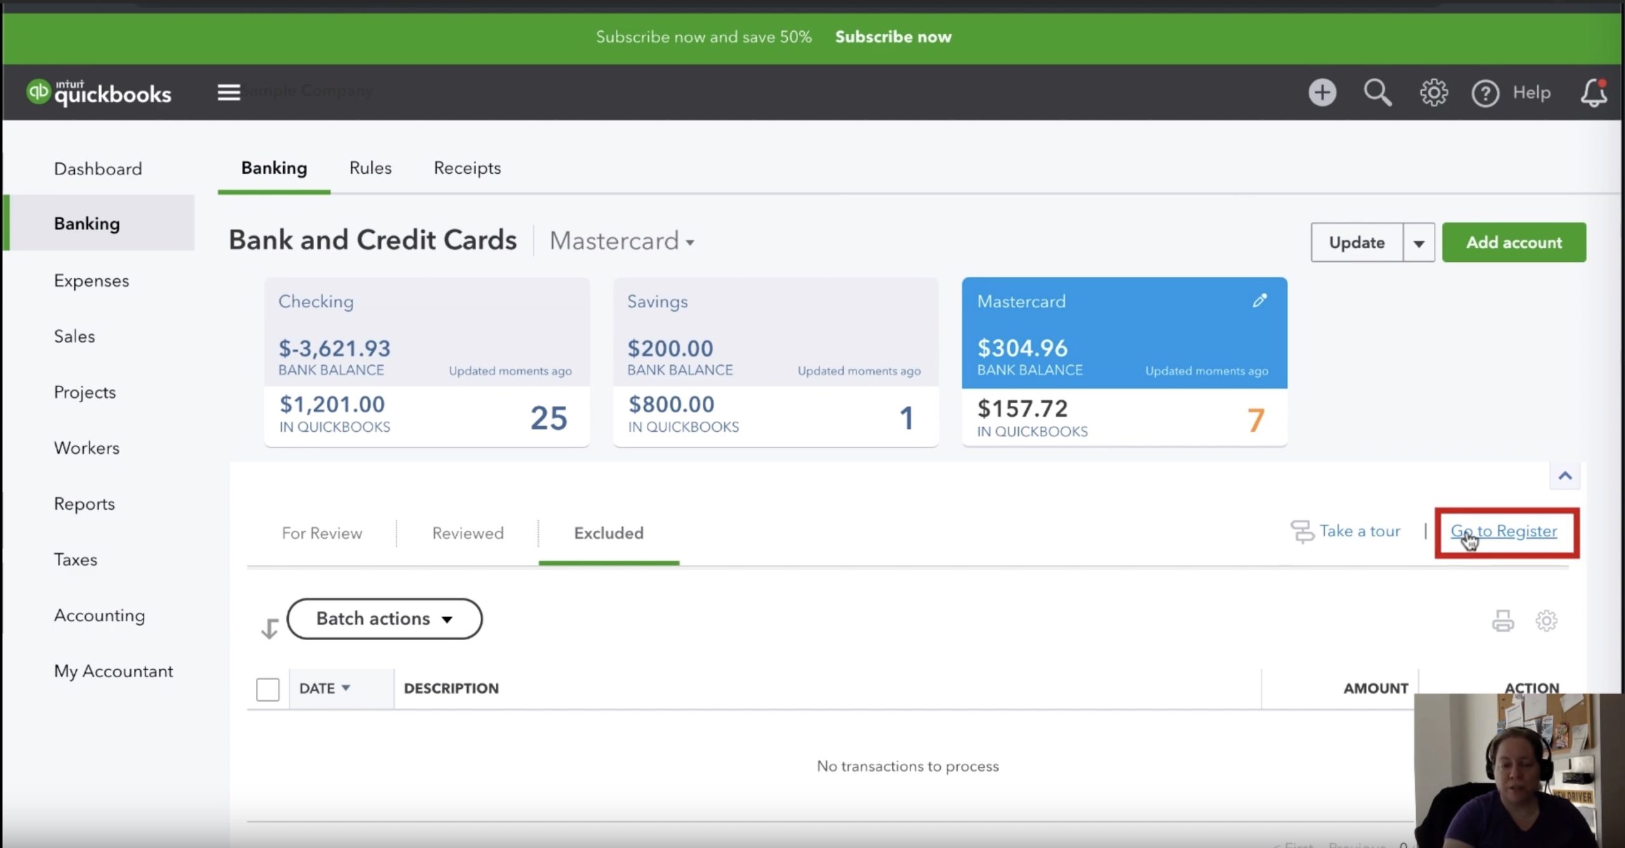Open the search magnifier icon
1625x848 pixels.
(1377, 93)
